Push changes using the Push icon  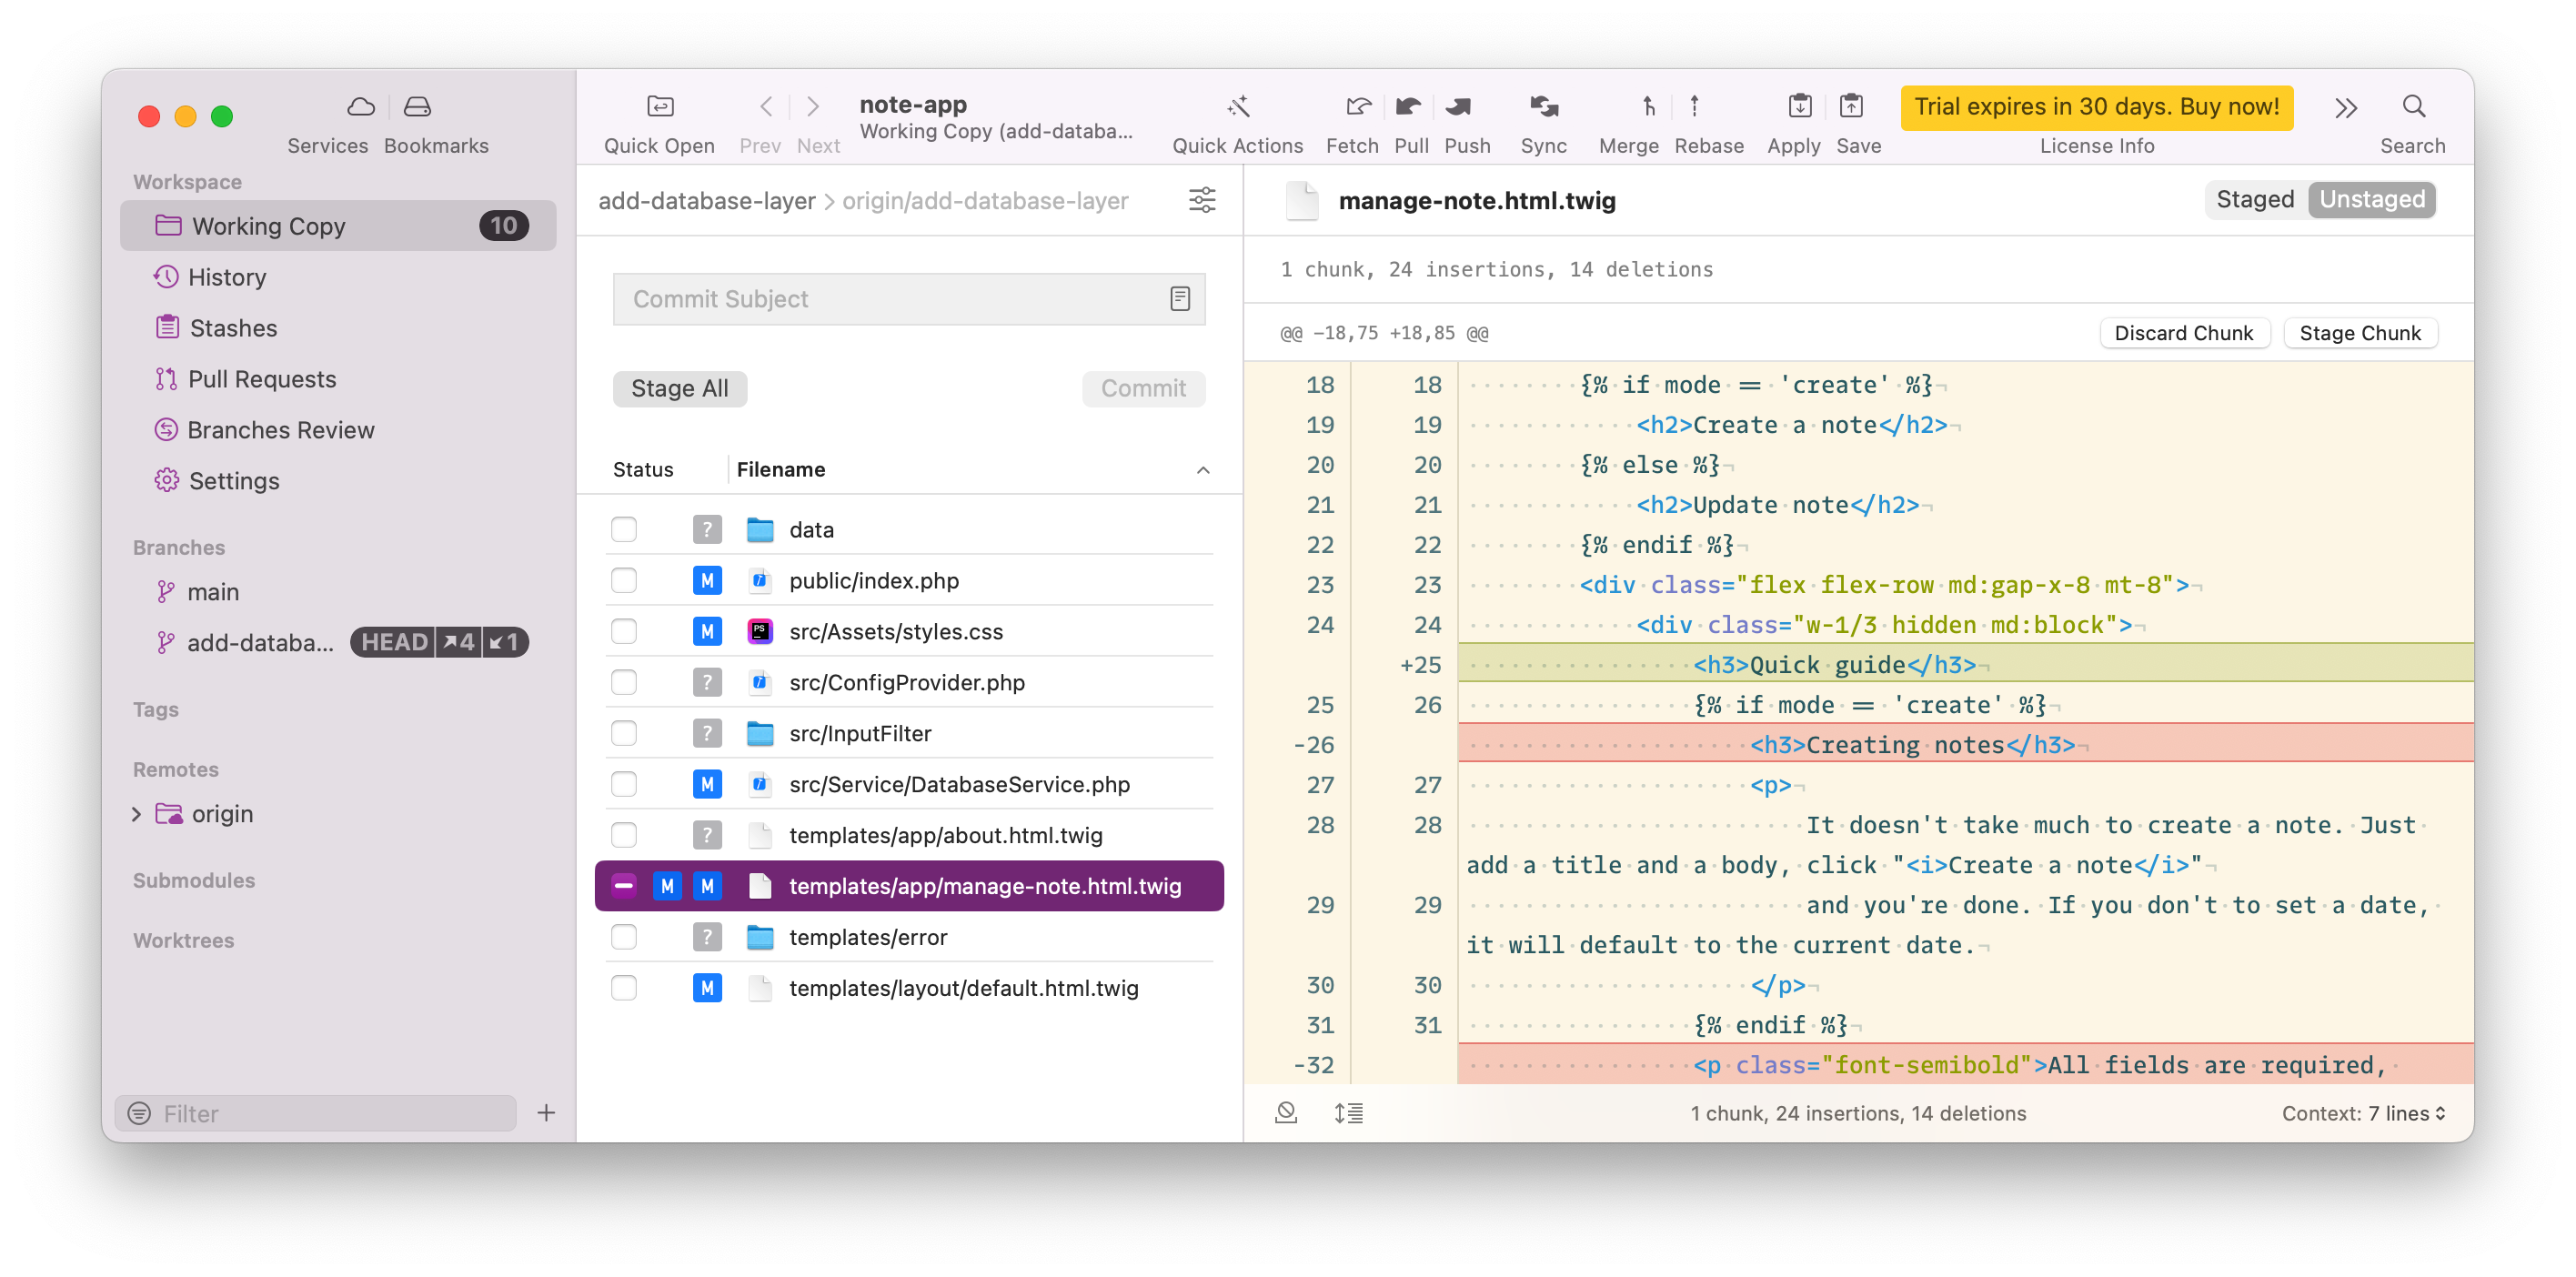click(x=1458, y=107)
